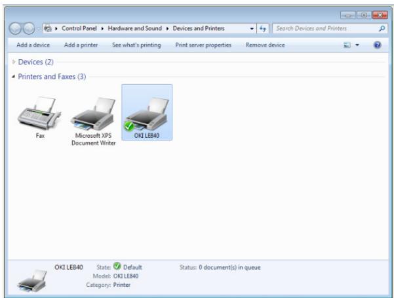Click Add a device
394x298 pixels.
[33, 45]
